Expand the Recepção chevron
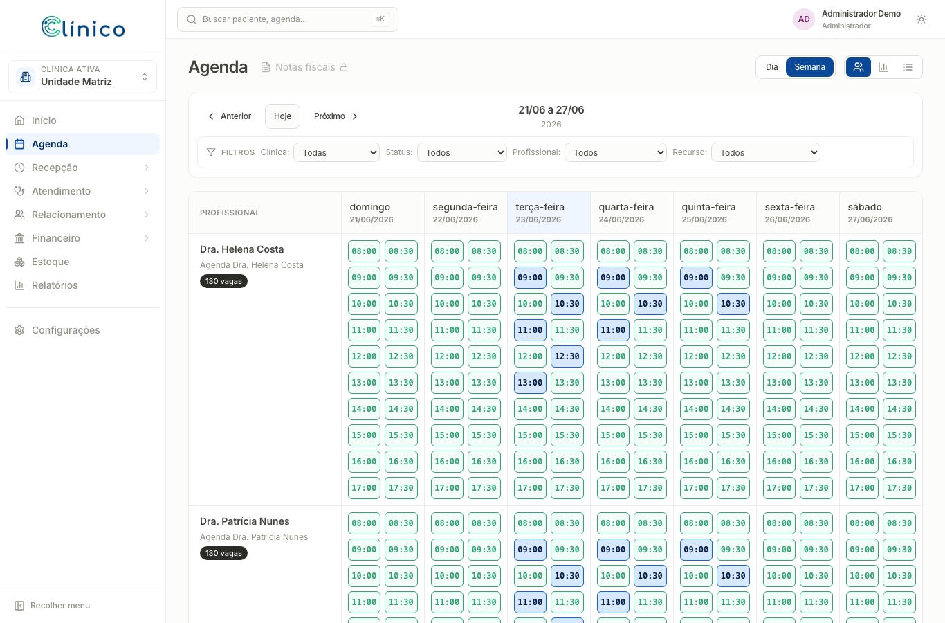945x623 pixels. tap(147, 168)
